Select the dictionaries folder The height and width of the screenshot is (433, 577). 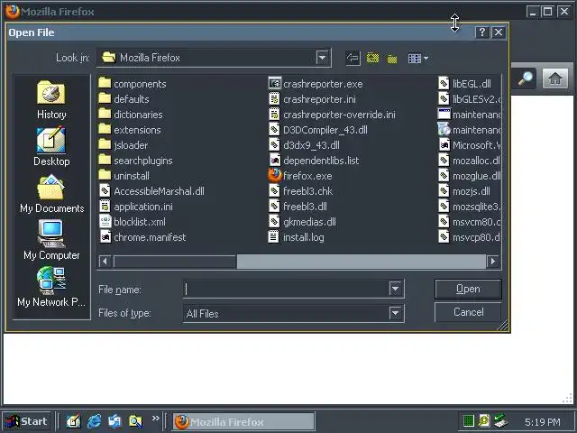131,115
